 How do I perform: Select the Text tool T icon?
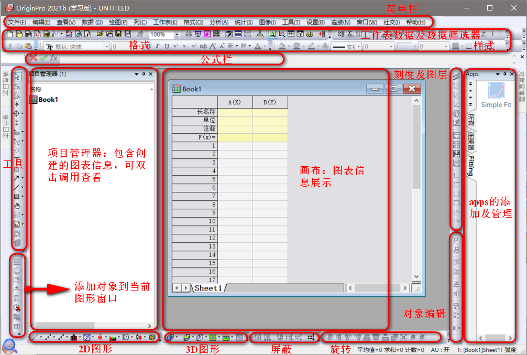[x=17, y=159]
